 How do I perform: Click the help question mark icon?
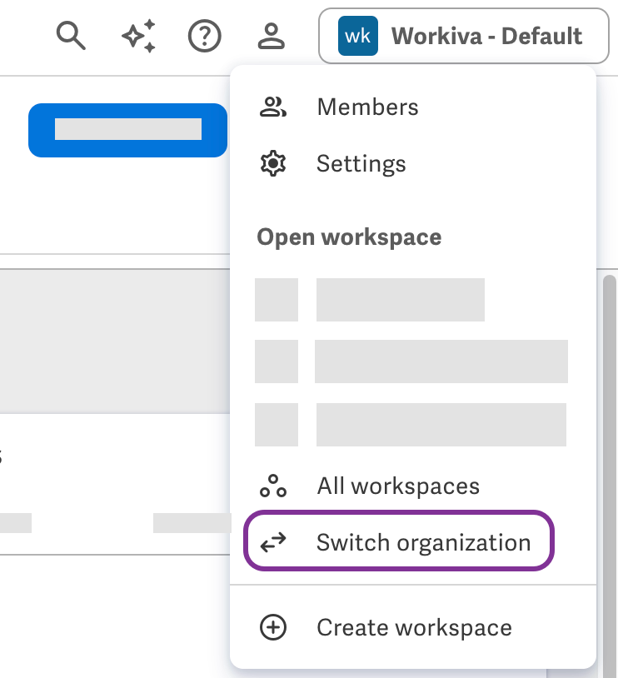tap(205, 36)
